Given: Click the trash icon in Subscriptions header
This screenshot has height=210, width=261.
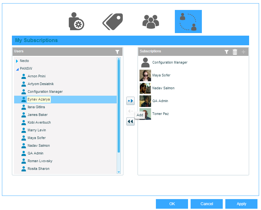Looking at the screenshot, I should coord(235,52).
